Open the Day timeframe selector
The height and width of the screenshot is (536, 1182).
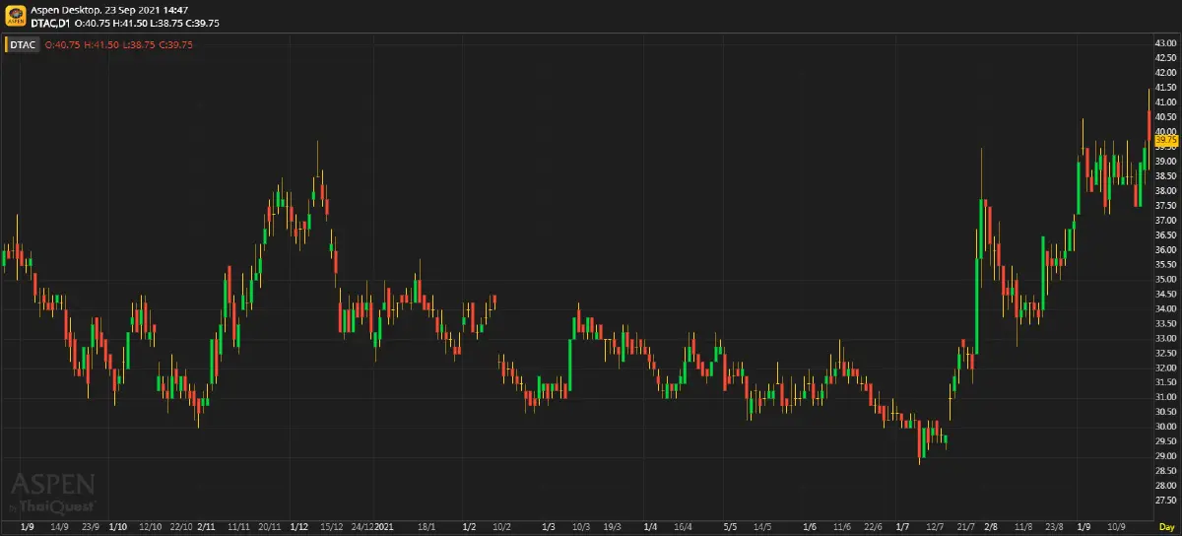1166,528
